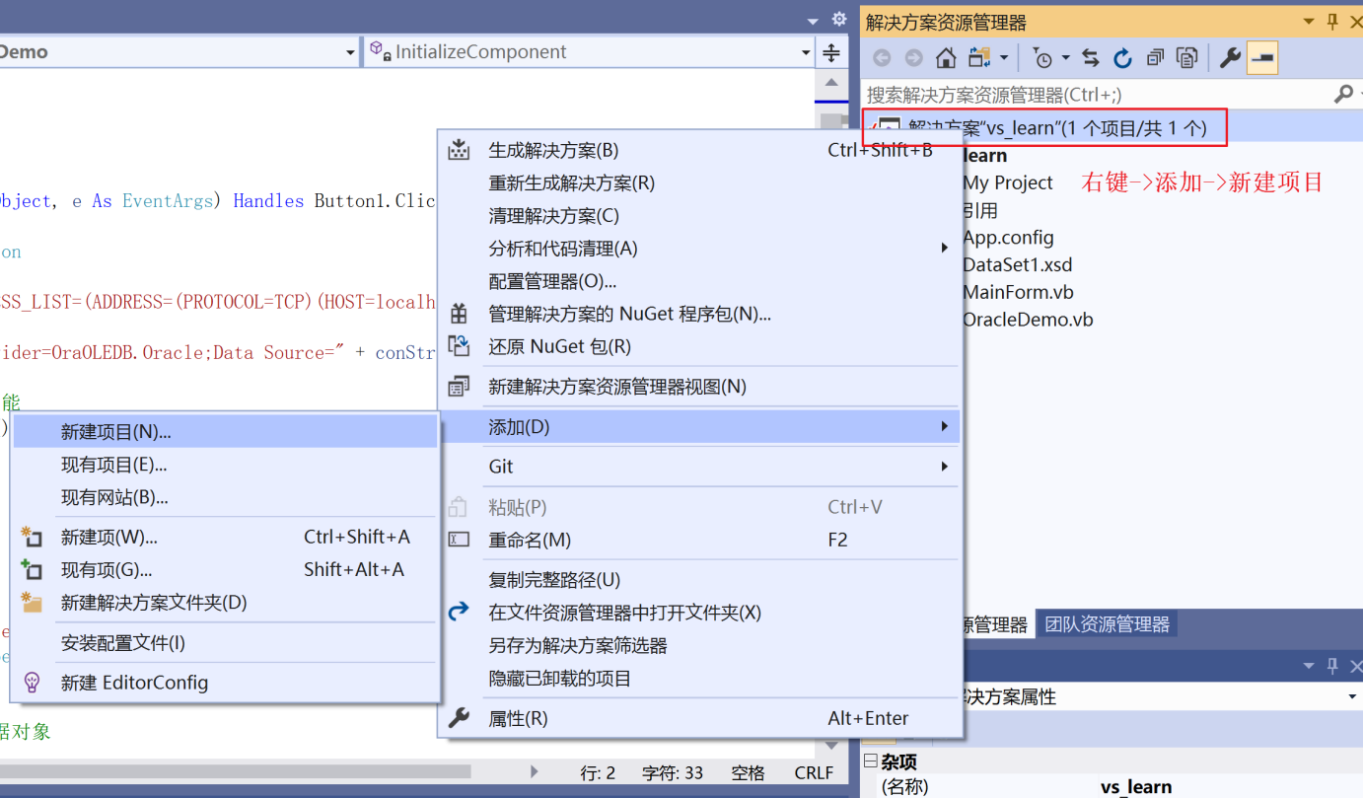Switch to the 团队资源管理器 tab
Viewport: 1363px width, 798px height.
coord(1107,623)
